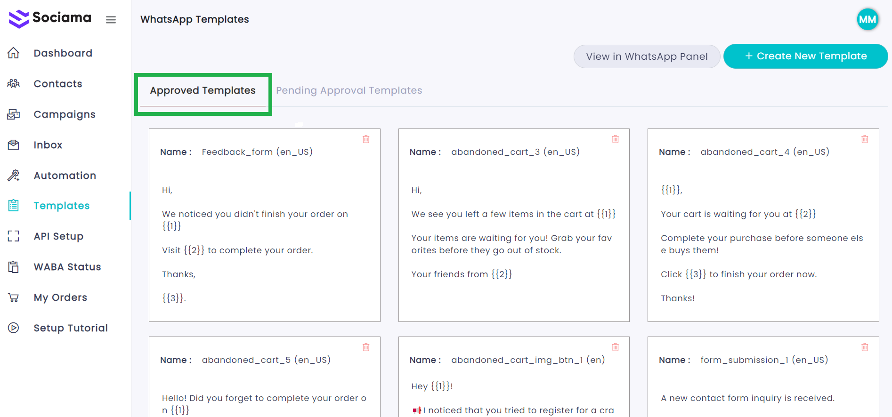Click the Automation wand icon

pyautogui.click(x=14, y=176)
